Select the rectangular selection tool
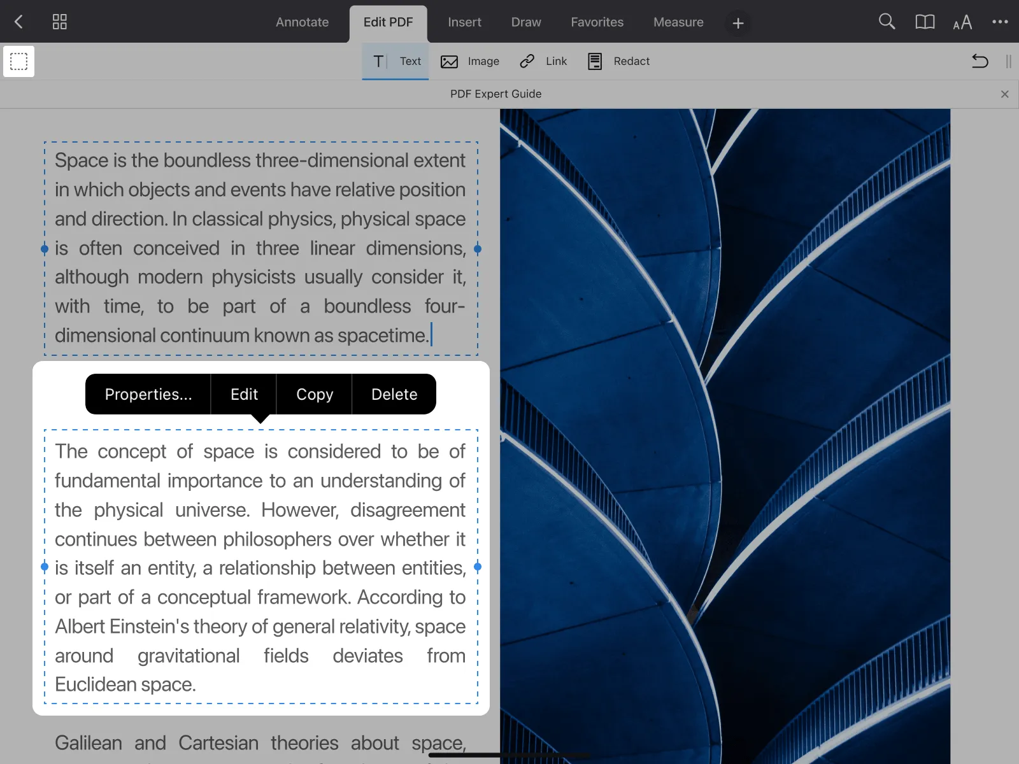Image resolution: width=1019 pixels, height=764 pixels. point(18,61)
